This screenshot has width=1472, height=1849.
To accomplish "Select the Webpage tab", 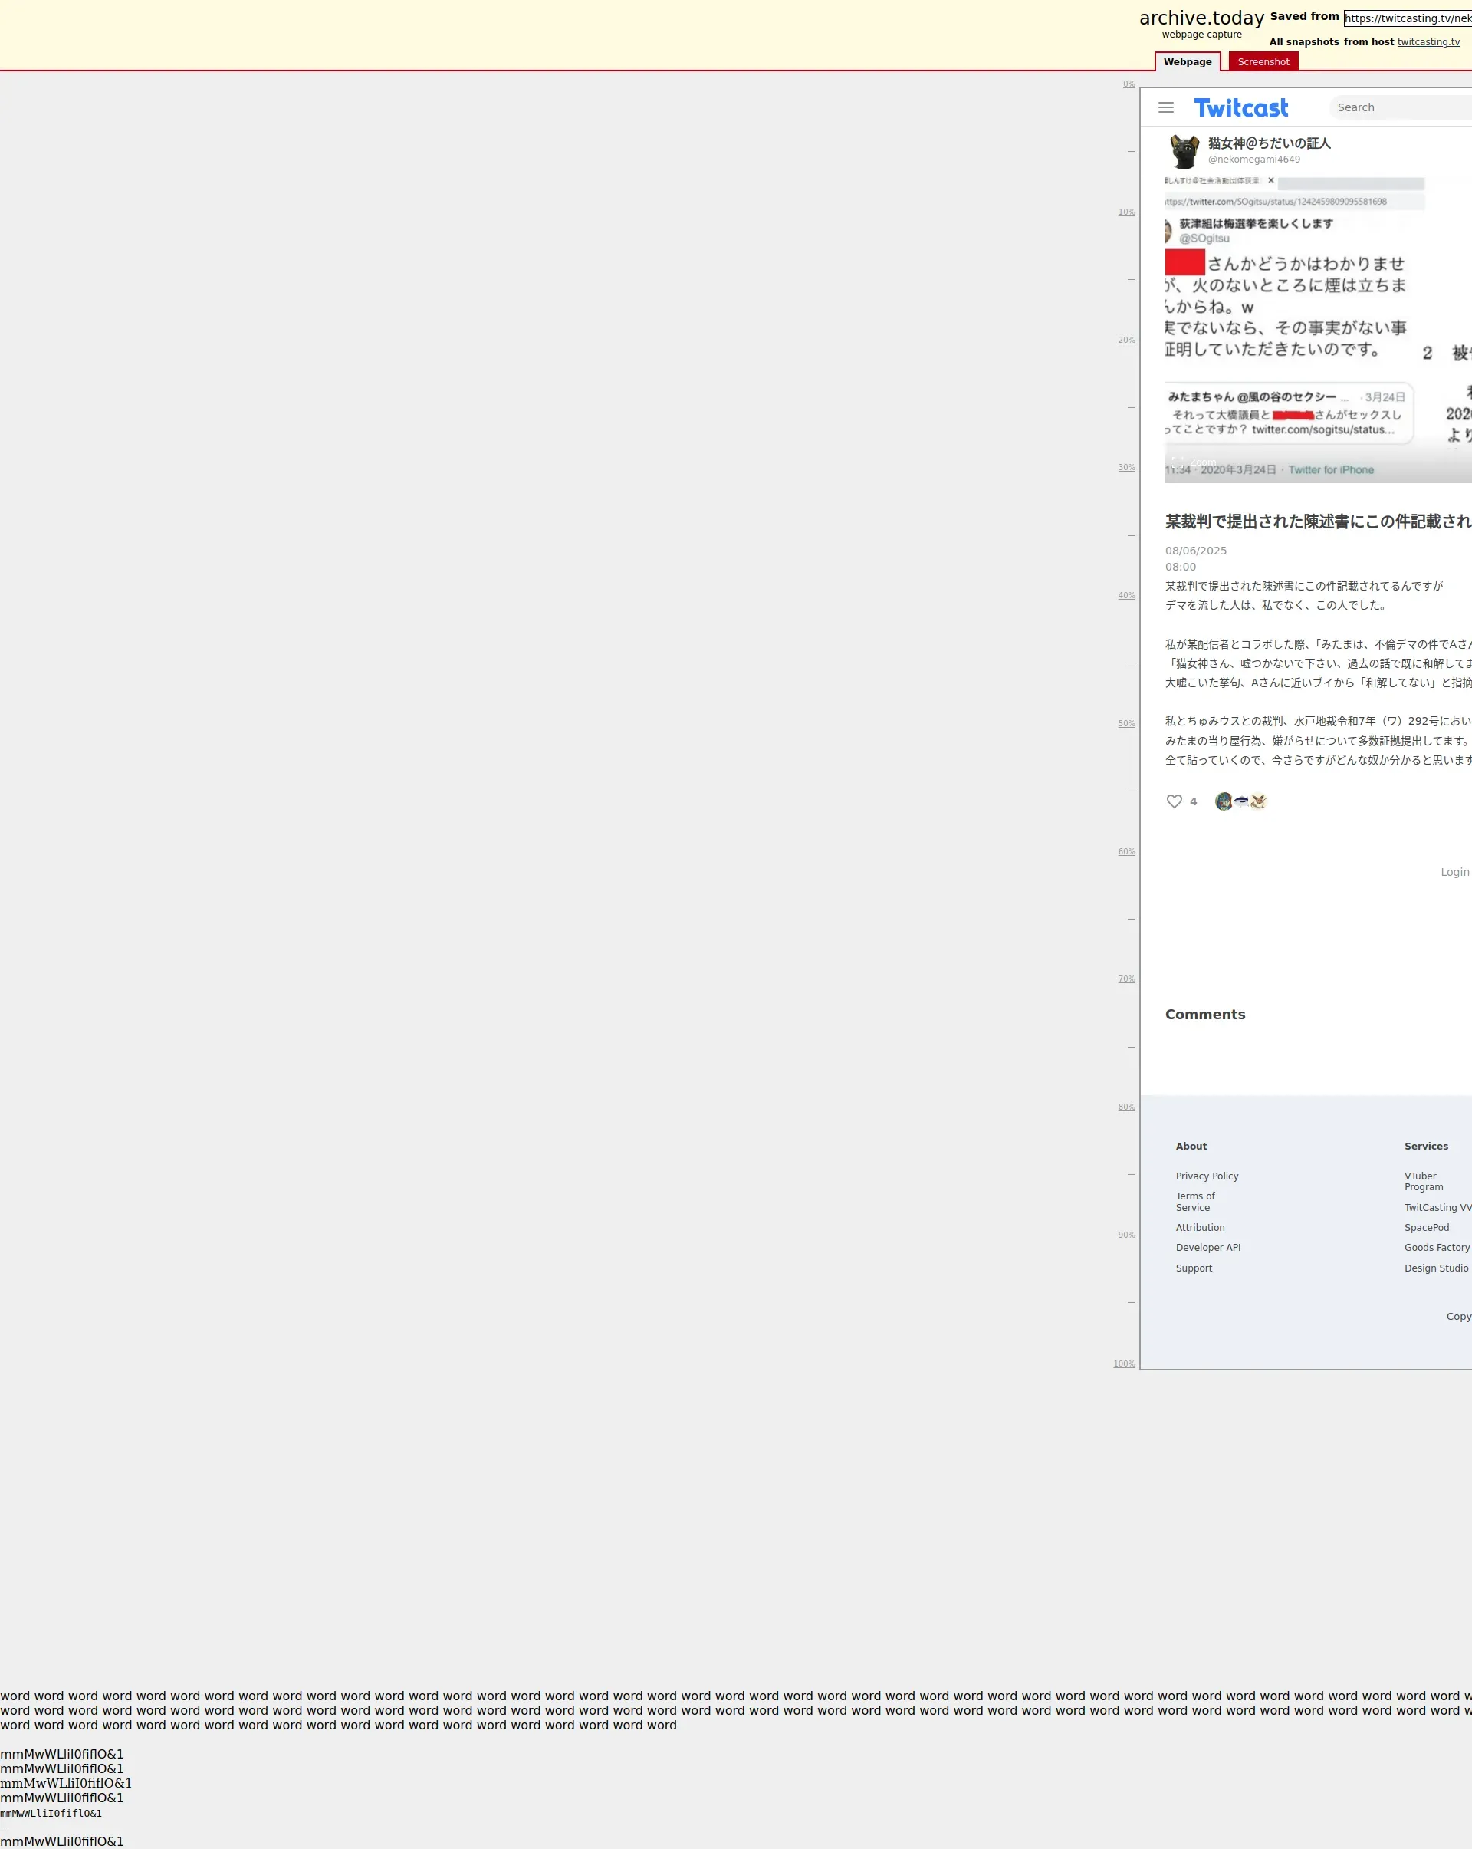I will click(x=1187, y=62).
